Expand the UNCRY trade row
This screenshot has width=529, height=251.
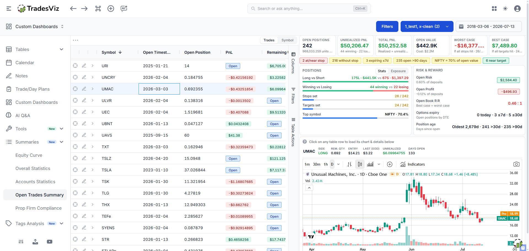tap(93, 77)
